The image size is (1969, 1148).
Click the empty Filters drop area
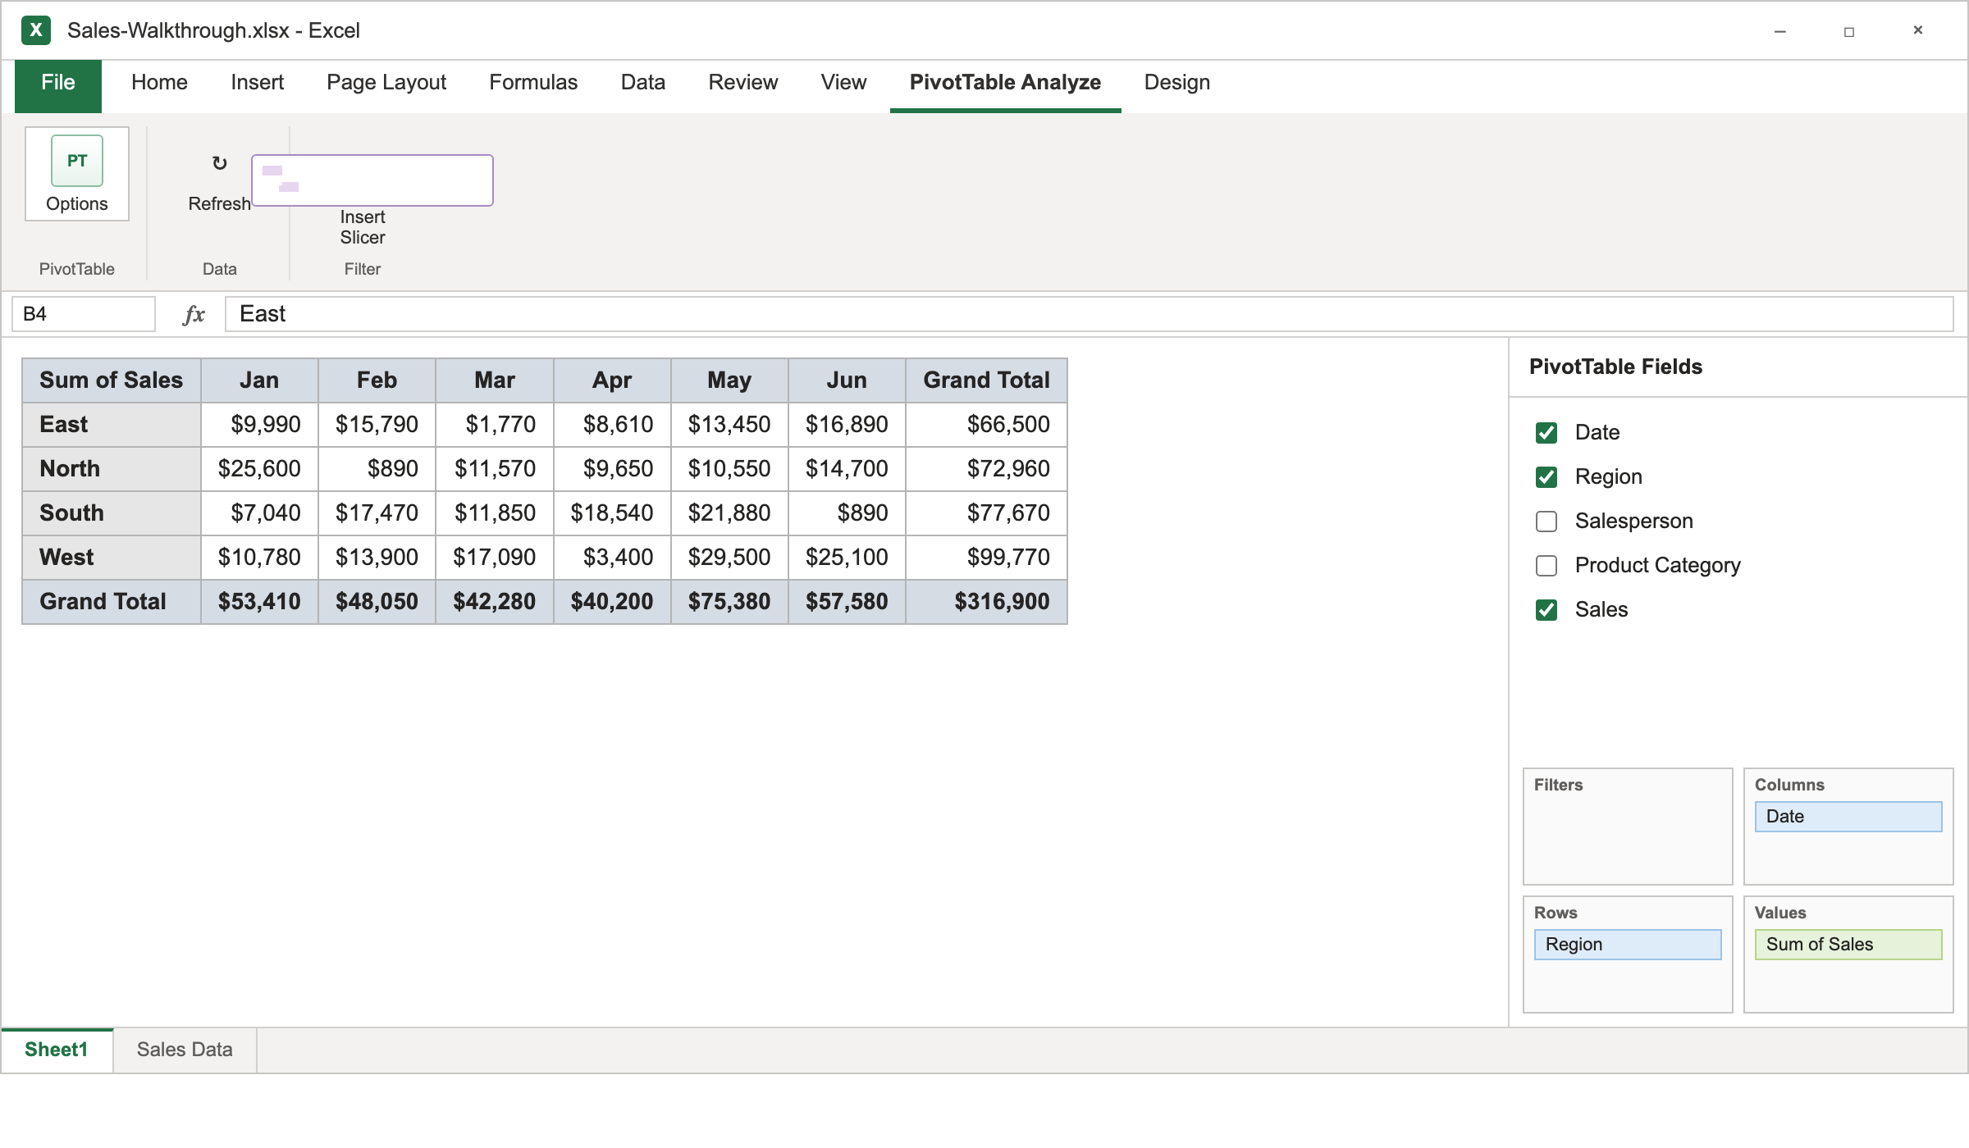pyautogui.click(x=1628, y=827)
